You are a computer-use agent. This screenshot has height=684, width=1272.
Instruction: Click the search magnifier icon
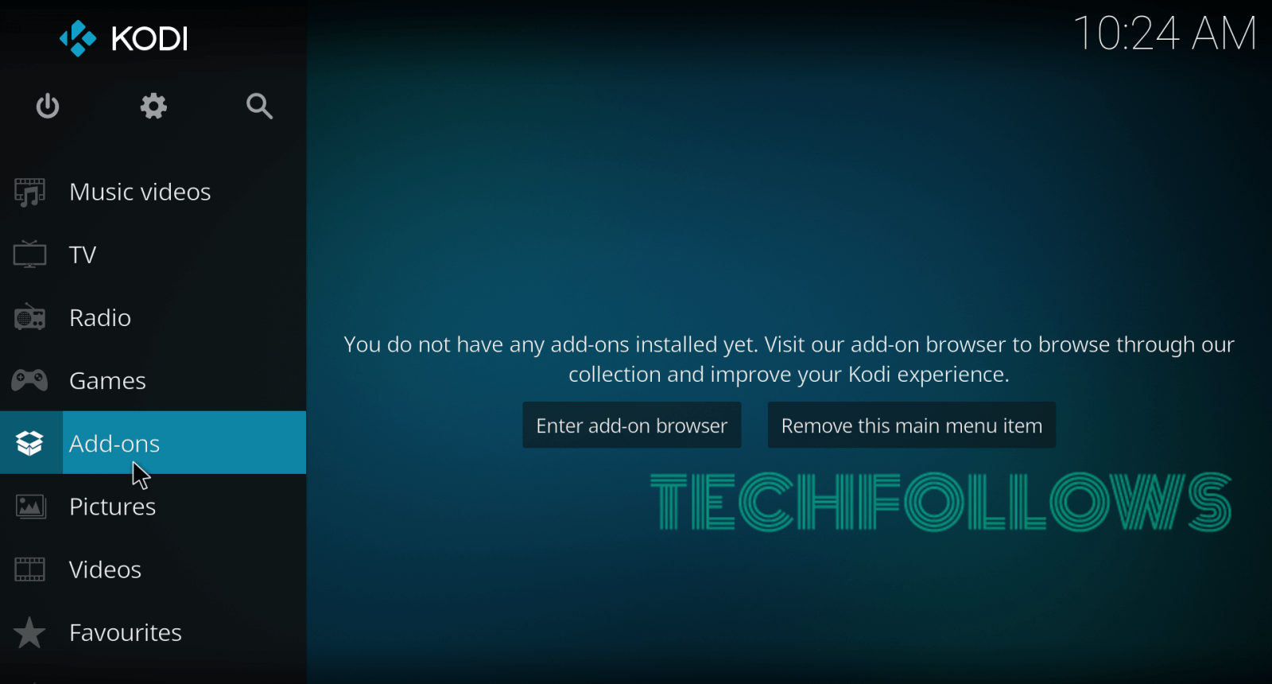[259, 106]
